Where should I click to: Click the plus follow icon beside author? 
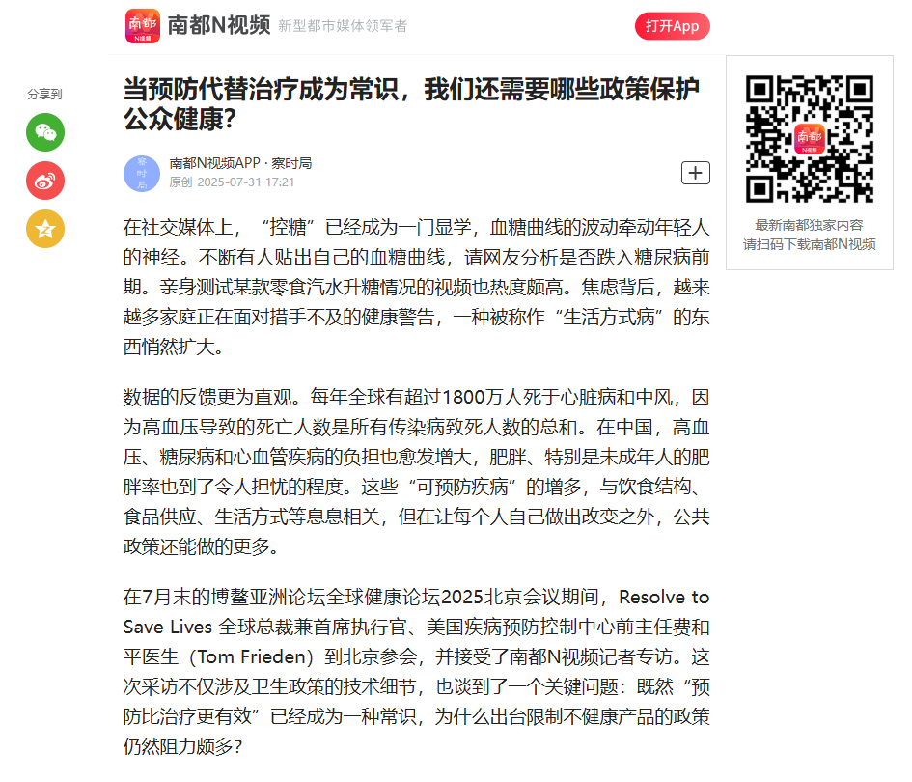[696, 173]
